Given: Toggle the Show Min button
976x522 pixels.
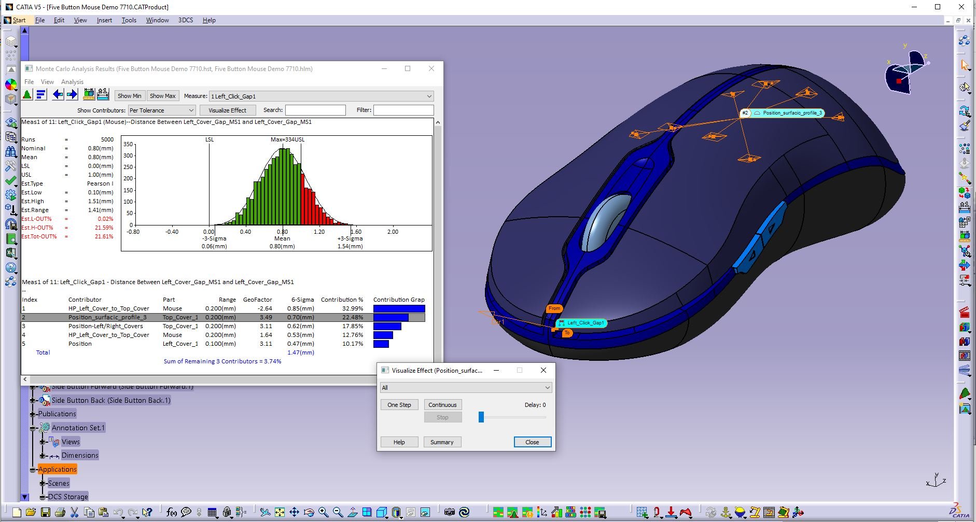Looking at the screenshot, I should point(129,96).
